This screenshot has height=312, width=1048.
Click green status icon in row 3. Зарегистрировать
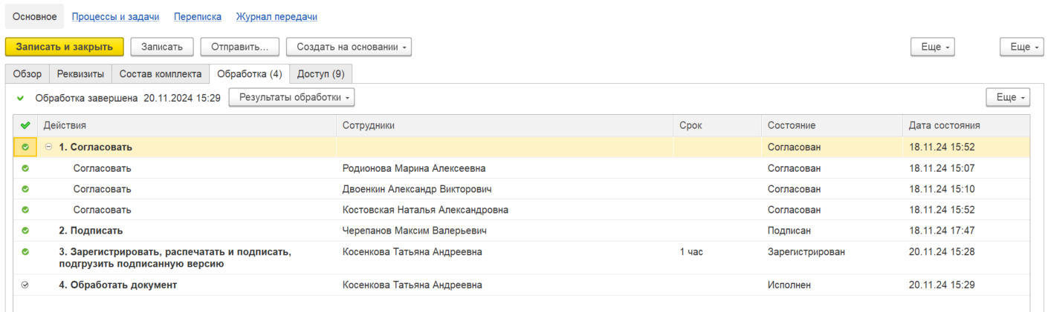(x=25, y=252)
